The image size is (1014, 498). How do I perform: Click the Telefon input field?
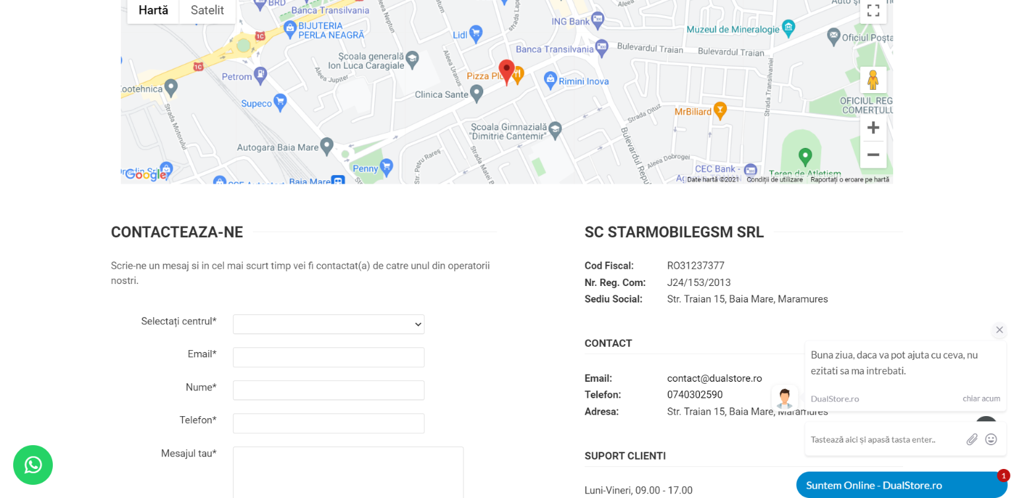(x=328, y=423)
